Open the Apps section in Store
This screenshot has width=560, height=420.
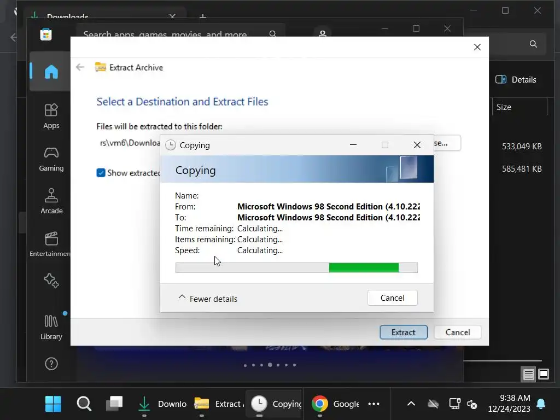51,116
